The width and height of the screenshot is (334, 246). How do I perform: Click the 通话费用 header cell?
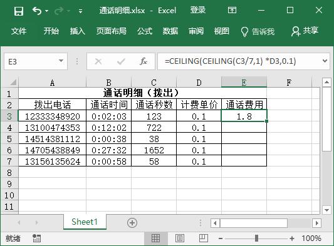[244, 105]
